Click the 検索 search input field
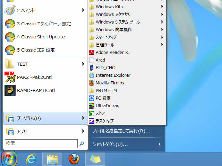The width and height of the screenshot is (222, 166). point(41,144)
